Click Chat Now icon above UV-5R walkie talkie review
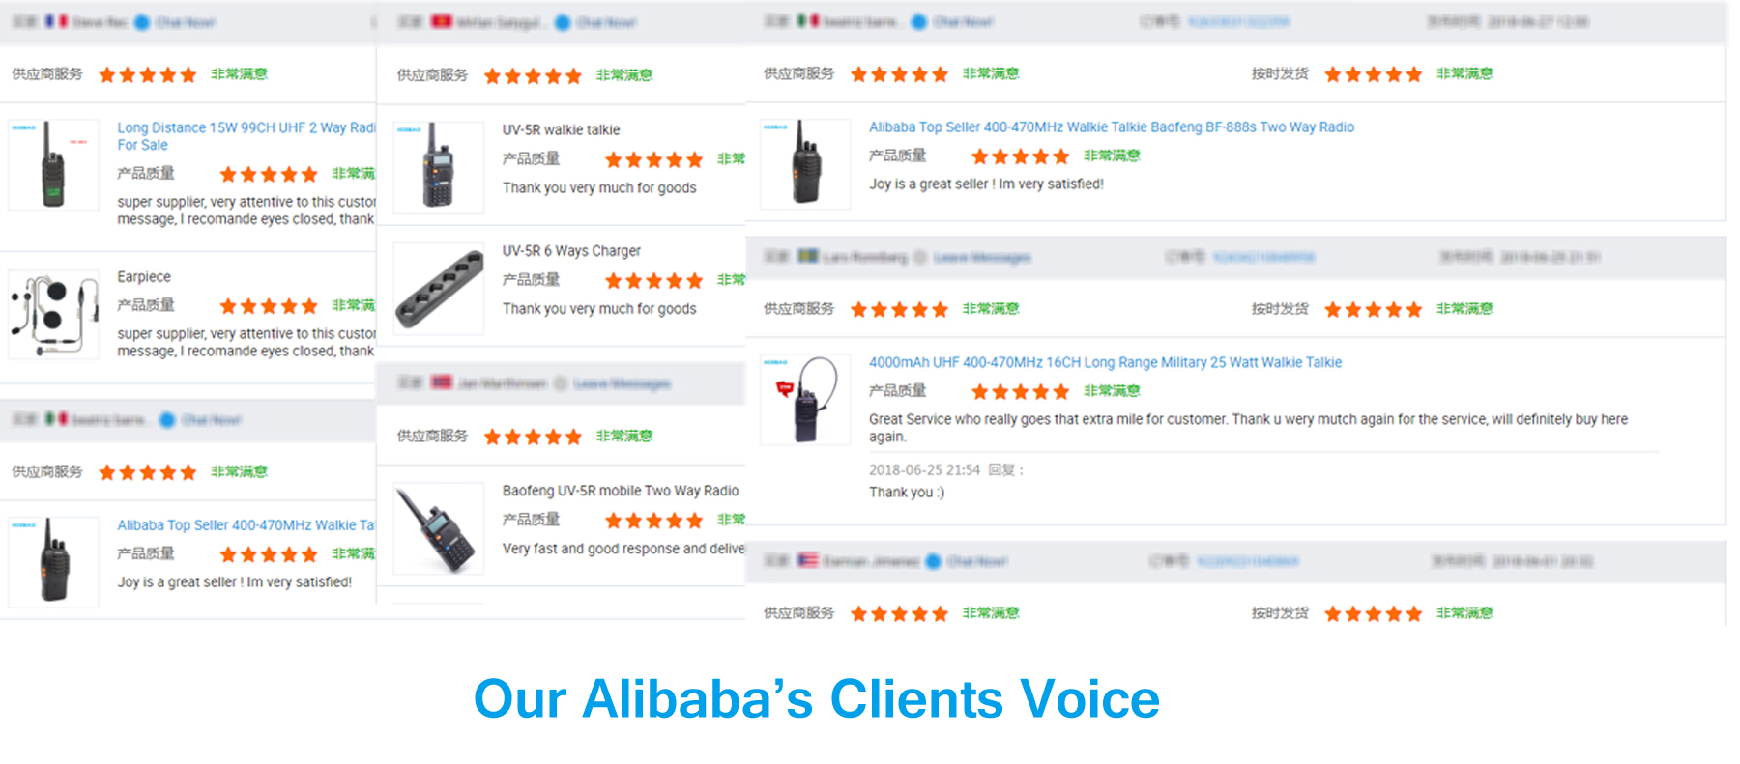The image size is (1740, 764). point(563,22)
